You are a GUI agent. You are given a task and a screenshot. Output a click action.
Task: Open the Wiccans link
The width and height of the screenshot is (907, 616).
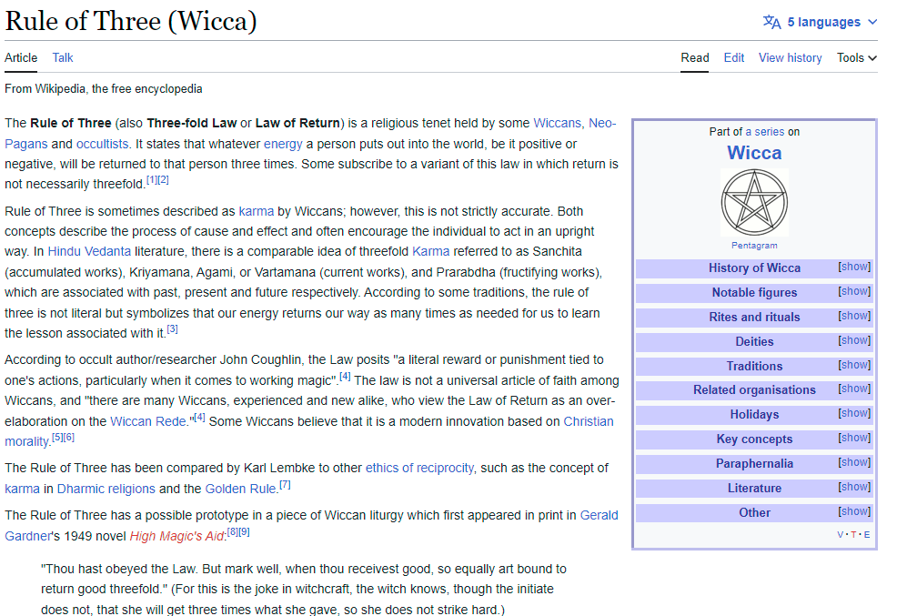point(557,123)
